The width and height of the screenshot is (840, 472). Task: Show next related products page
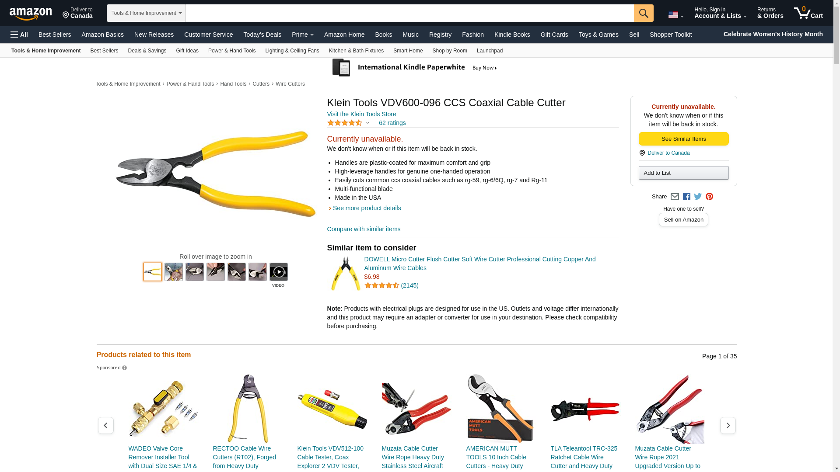(x=728, y=425)
